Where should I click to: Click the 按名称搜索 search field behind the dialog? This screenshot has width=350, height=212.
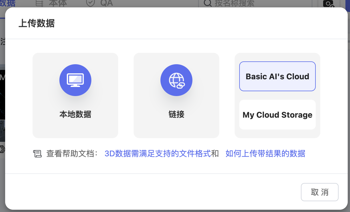[255, 4]
